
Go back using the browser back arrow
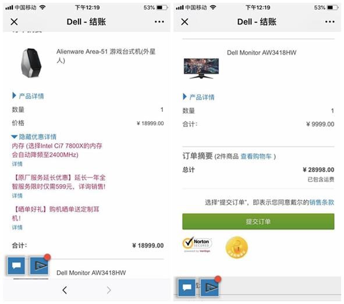[65, 290]
